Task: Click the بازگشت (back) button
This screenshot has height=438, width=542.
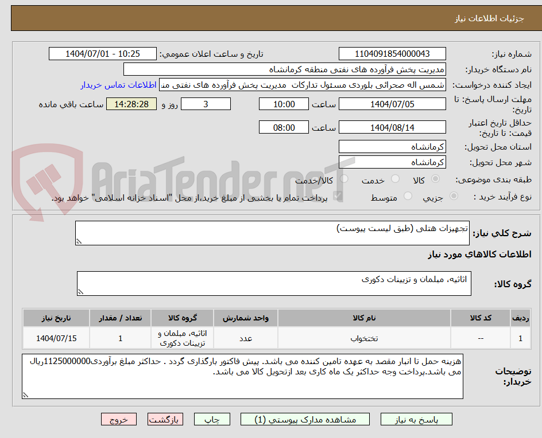Action: click(x=165, y=419)
